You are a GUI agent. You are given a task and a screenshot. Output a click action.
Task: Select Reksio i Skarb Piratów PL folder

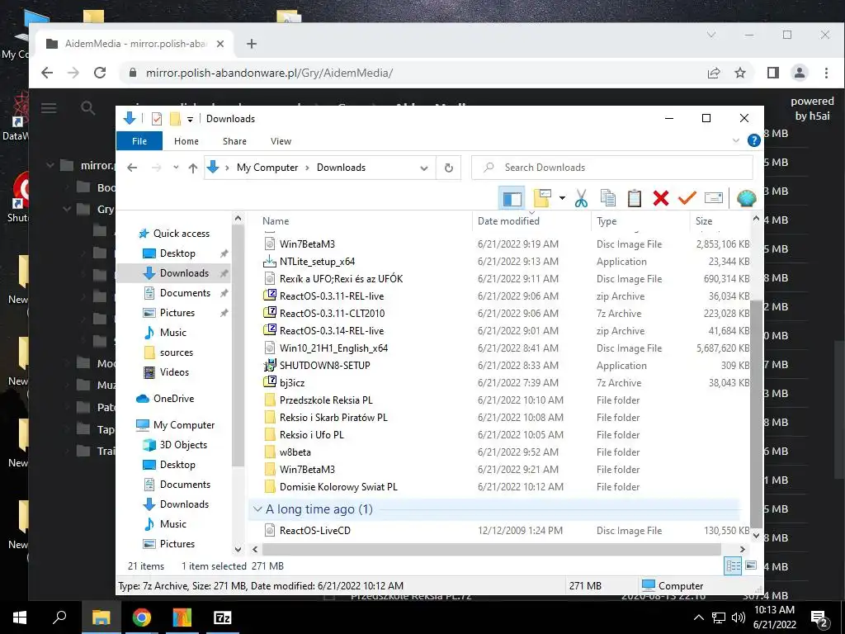coord(333,417)
